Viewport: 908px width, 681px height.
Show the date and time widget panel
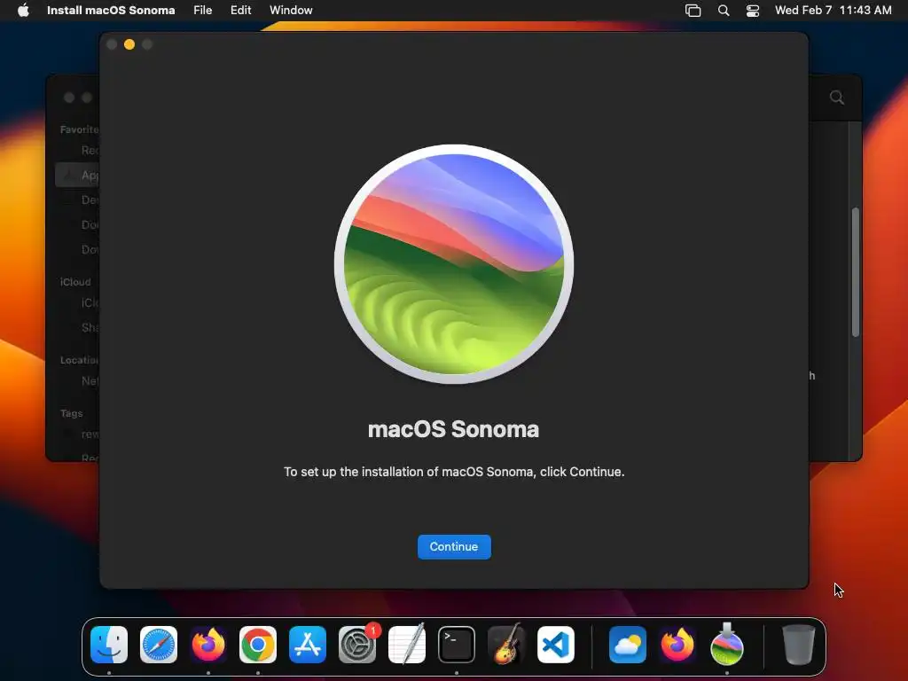[x=833, y=10]
